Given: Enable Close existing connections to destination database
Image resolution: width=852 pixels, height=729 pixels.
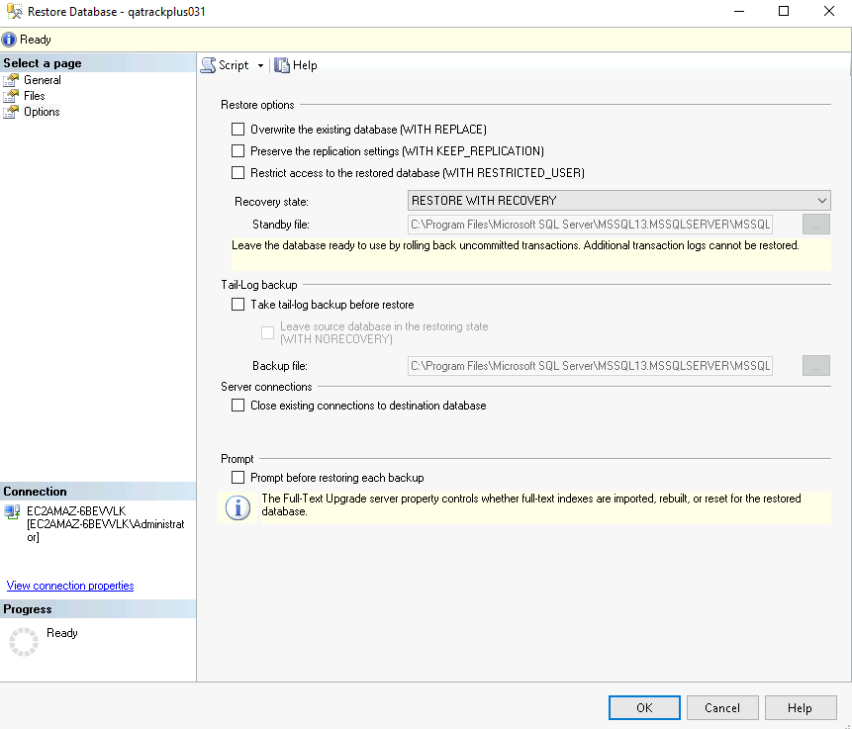Looking at the screenshot, I should tap(238, 406).
